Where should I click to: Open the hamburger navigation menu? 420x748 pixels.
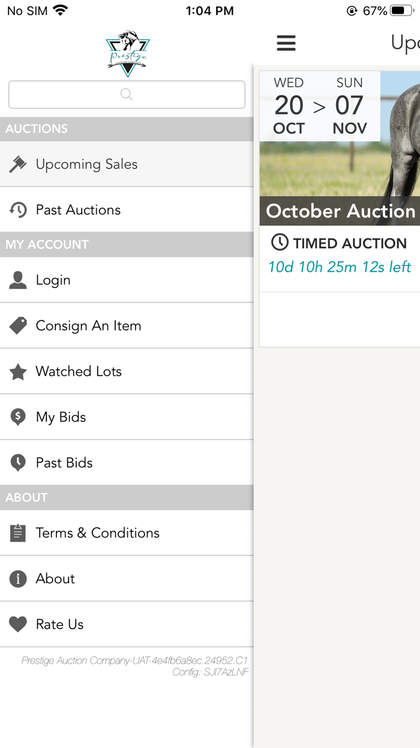pos(286,43)
